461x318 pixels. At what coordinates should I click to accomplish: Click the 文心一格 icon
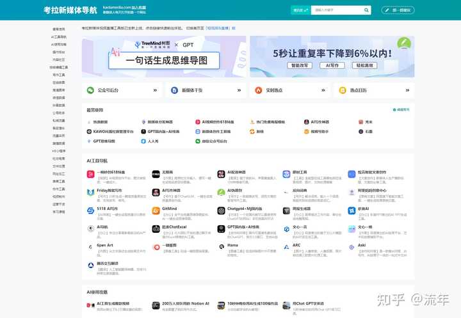[x=352, y=229]
